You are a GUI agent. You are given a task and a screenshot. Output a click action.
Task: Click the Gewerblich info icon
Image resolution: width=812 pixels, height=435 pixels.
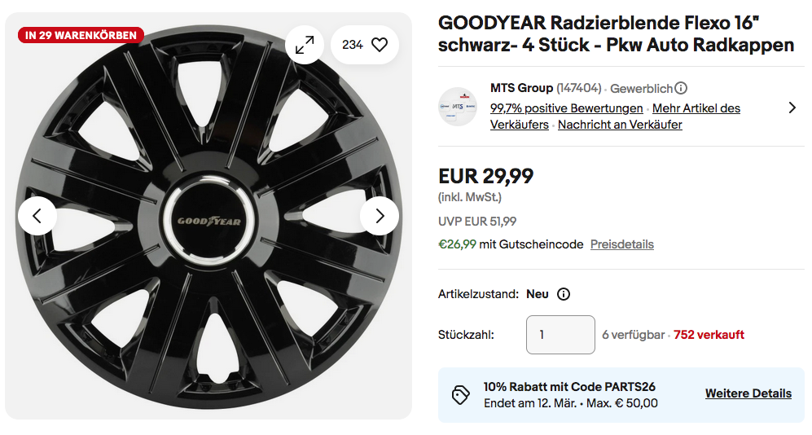tap(681, 88)
